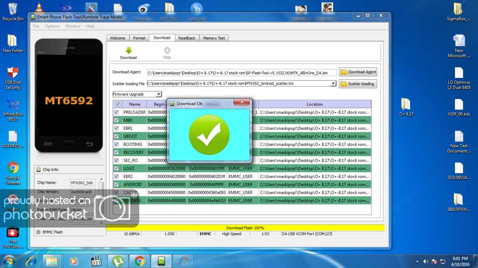The width and height of the screenshot is (478, 268).
Task: Click the Chip Info scrollbar up arrow
Action: tap(101, 179)
